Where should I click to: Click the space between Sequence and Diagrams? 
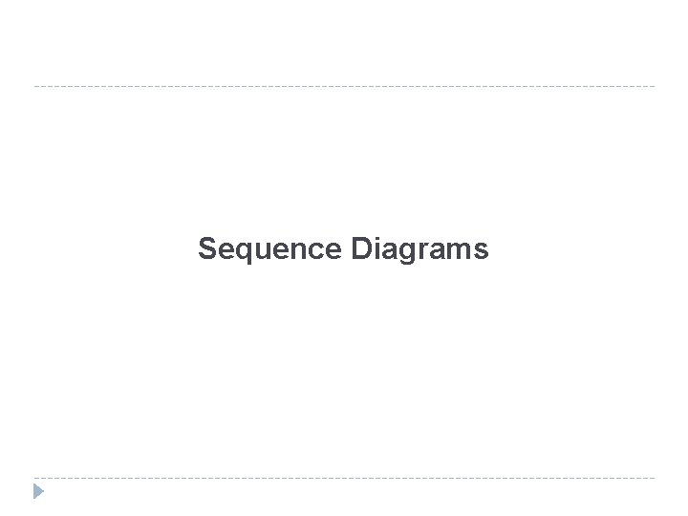click(346, 249)
